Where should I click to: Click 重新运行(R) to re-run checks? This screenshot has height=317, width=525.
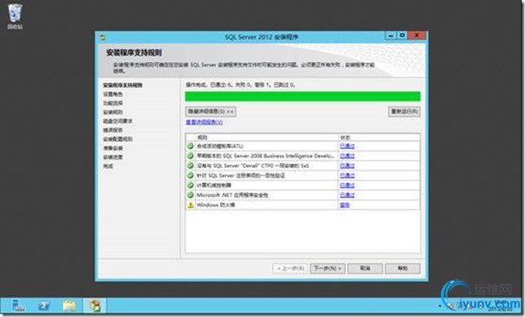click(404, 112)
